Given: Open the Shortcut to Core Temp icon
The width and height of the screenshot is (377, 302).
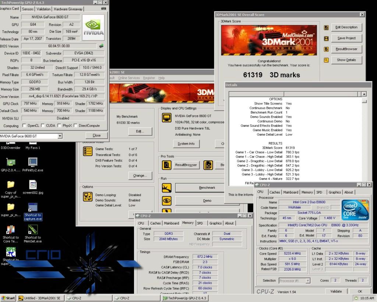Looking at the screenshot, I should click(11, 234).
